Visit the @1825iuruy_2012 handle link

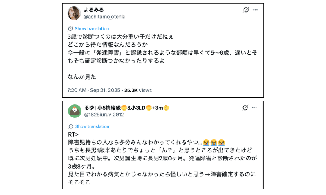104,115
